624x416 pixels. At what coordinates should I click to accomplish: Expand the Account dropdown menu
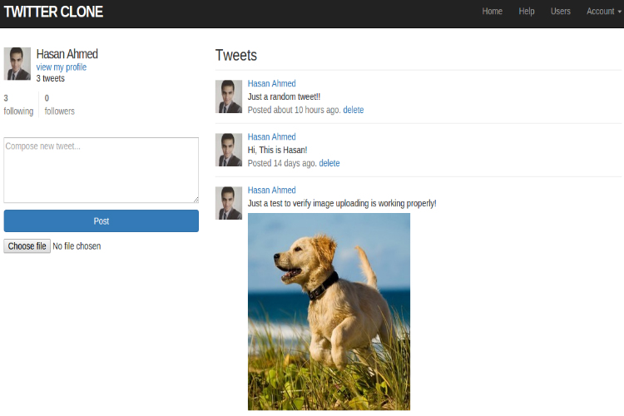[x=603, y=12]
